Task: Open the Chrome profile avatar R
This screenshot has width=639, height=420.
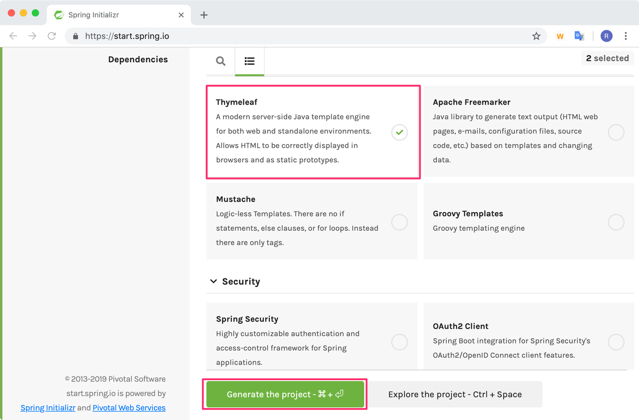Action: (x=607, y=36)
